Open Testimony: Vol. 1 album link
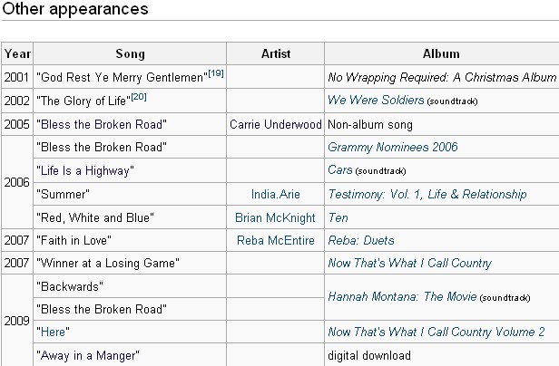Viewport: 559px width, 366px height. click(427, 194)
